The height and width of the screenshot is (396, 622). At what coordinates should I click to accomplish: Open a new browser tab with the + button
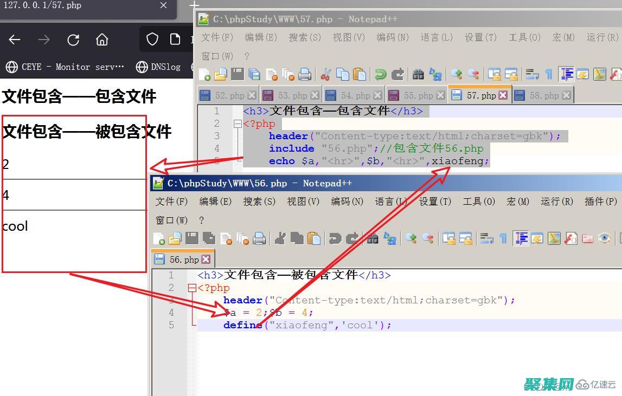194,5
